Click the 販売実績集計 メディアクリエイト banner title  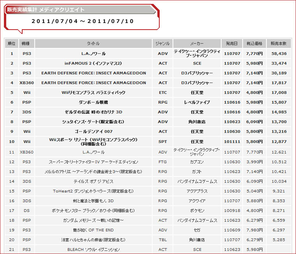(x=46, y=10)
